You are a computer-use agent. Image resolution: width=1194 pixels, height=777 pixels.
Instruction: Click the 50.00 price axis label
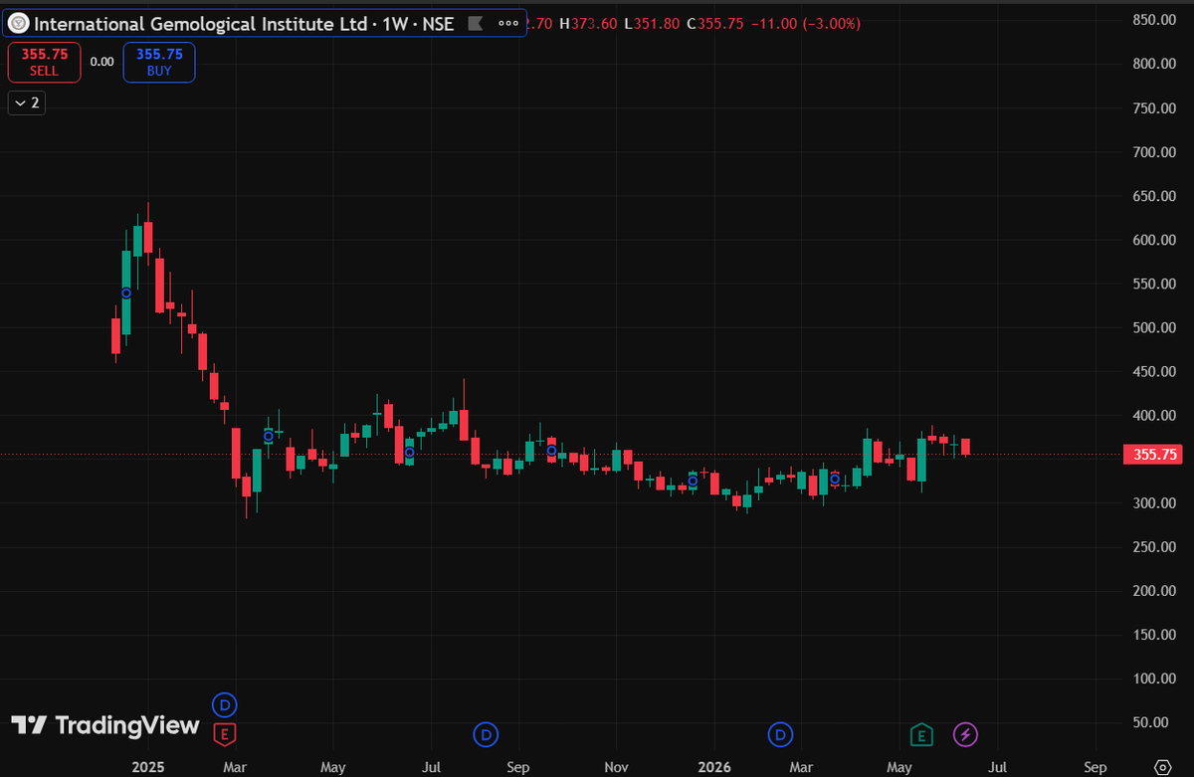point(1151,722)
